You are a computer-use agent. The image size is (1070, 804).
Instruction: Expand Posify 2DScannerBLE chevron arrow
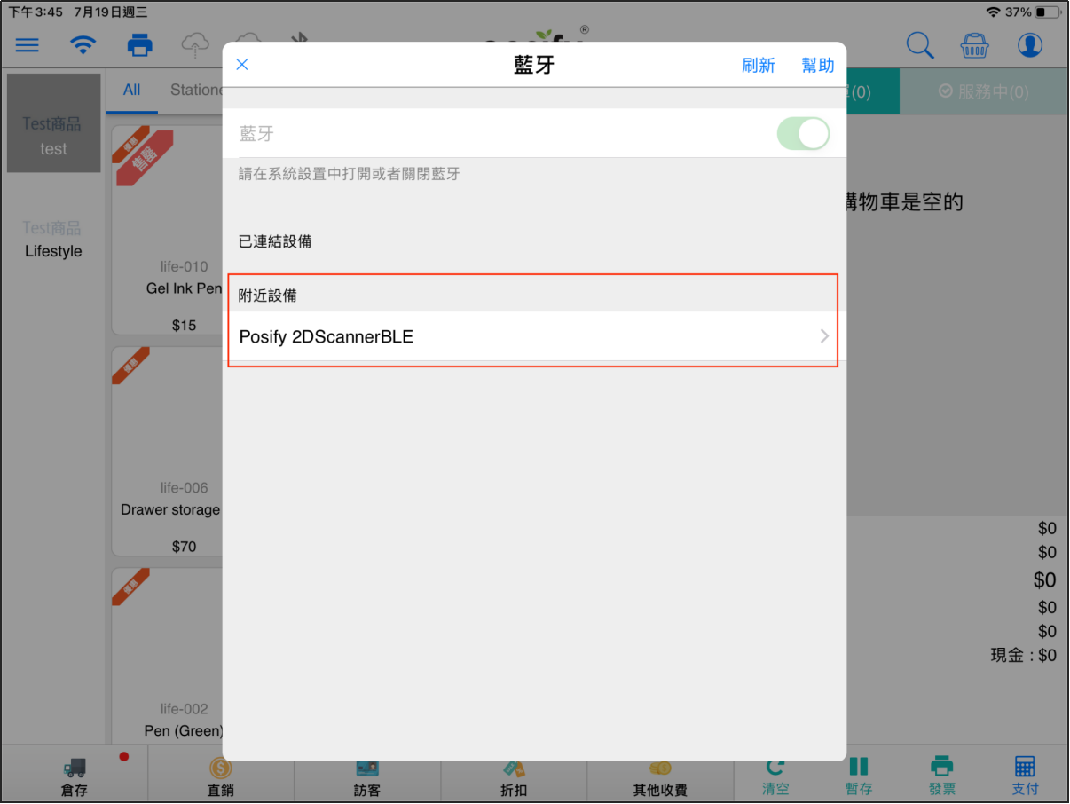(824, 336)
